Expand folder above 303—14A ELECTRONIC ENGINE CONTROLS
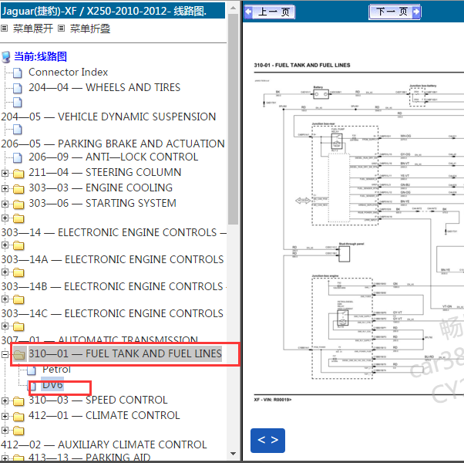The height and width of the screenshot is (463, 464). [x=5, y=245]
